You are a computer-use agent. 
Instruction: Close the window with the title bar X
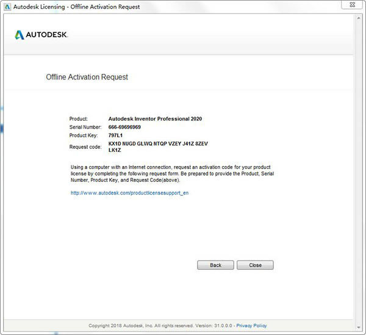click(353, 7)
